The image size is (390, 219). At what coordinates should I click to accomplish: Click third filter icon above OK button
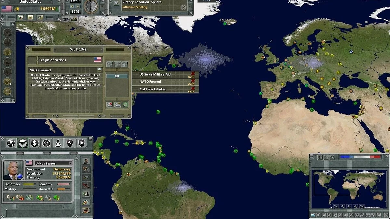tap(124, 64)
